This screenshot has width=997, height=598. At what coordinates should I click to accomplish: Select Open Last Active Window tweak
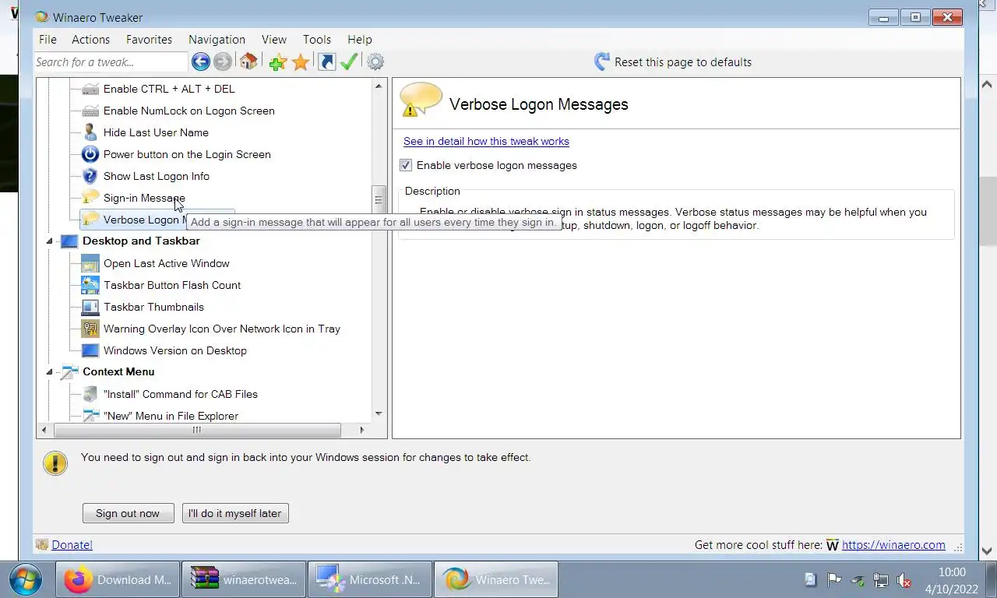point(167,263)
